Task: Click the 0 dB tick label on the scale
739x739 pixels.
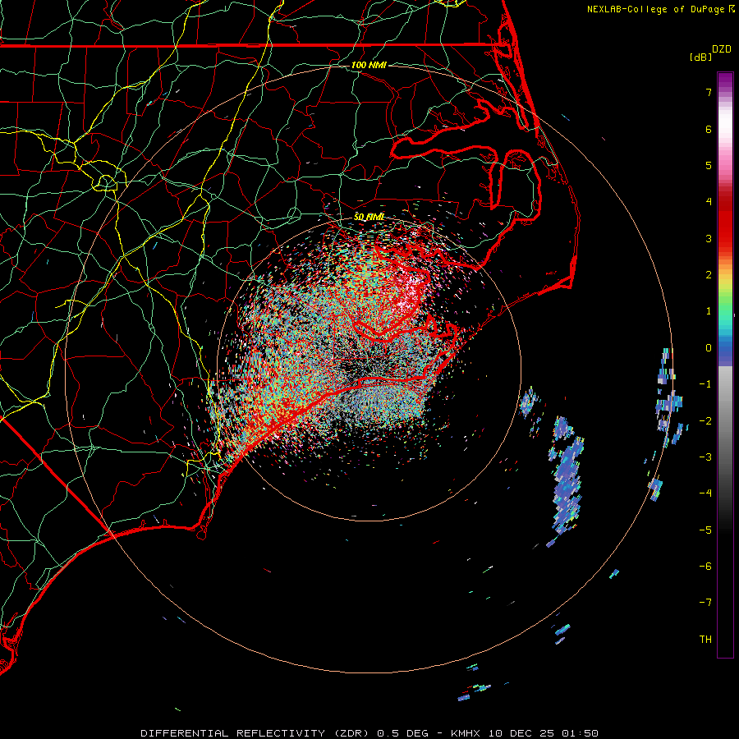Action: tap(709, 348)
